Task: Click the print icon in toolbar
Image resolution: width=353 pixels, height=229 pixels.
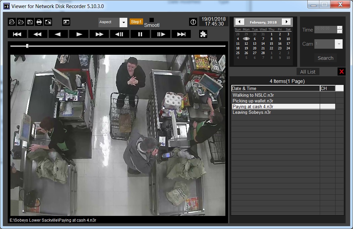Action: pyautogui.click(x=39, y=22)
